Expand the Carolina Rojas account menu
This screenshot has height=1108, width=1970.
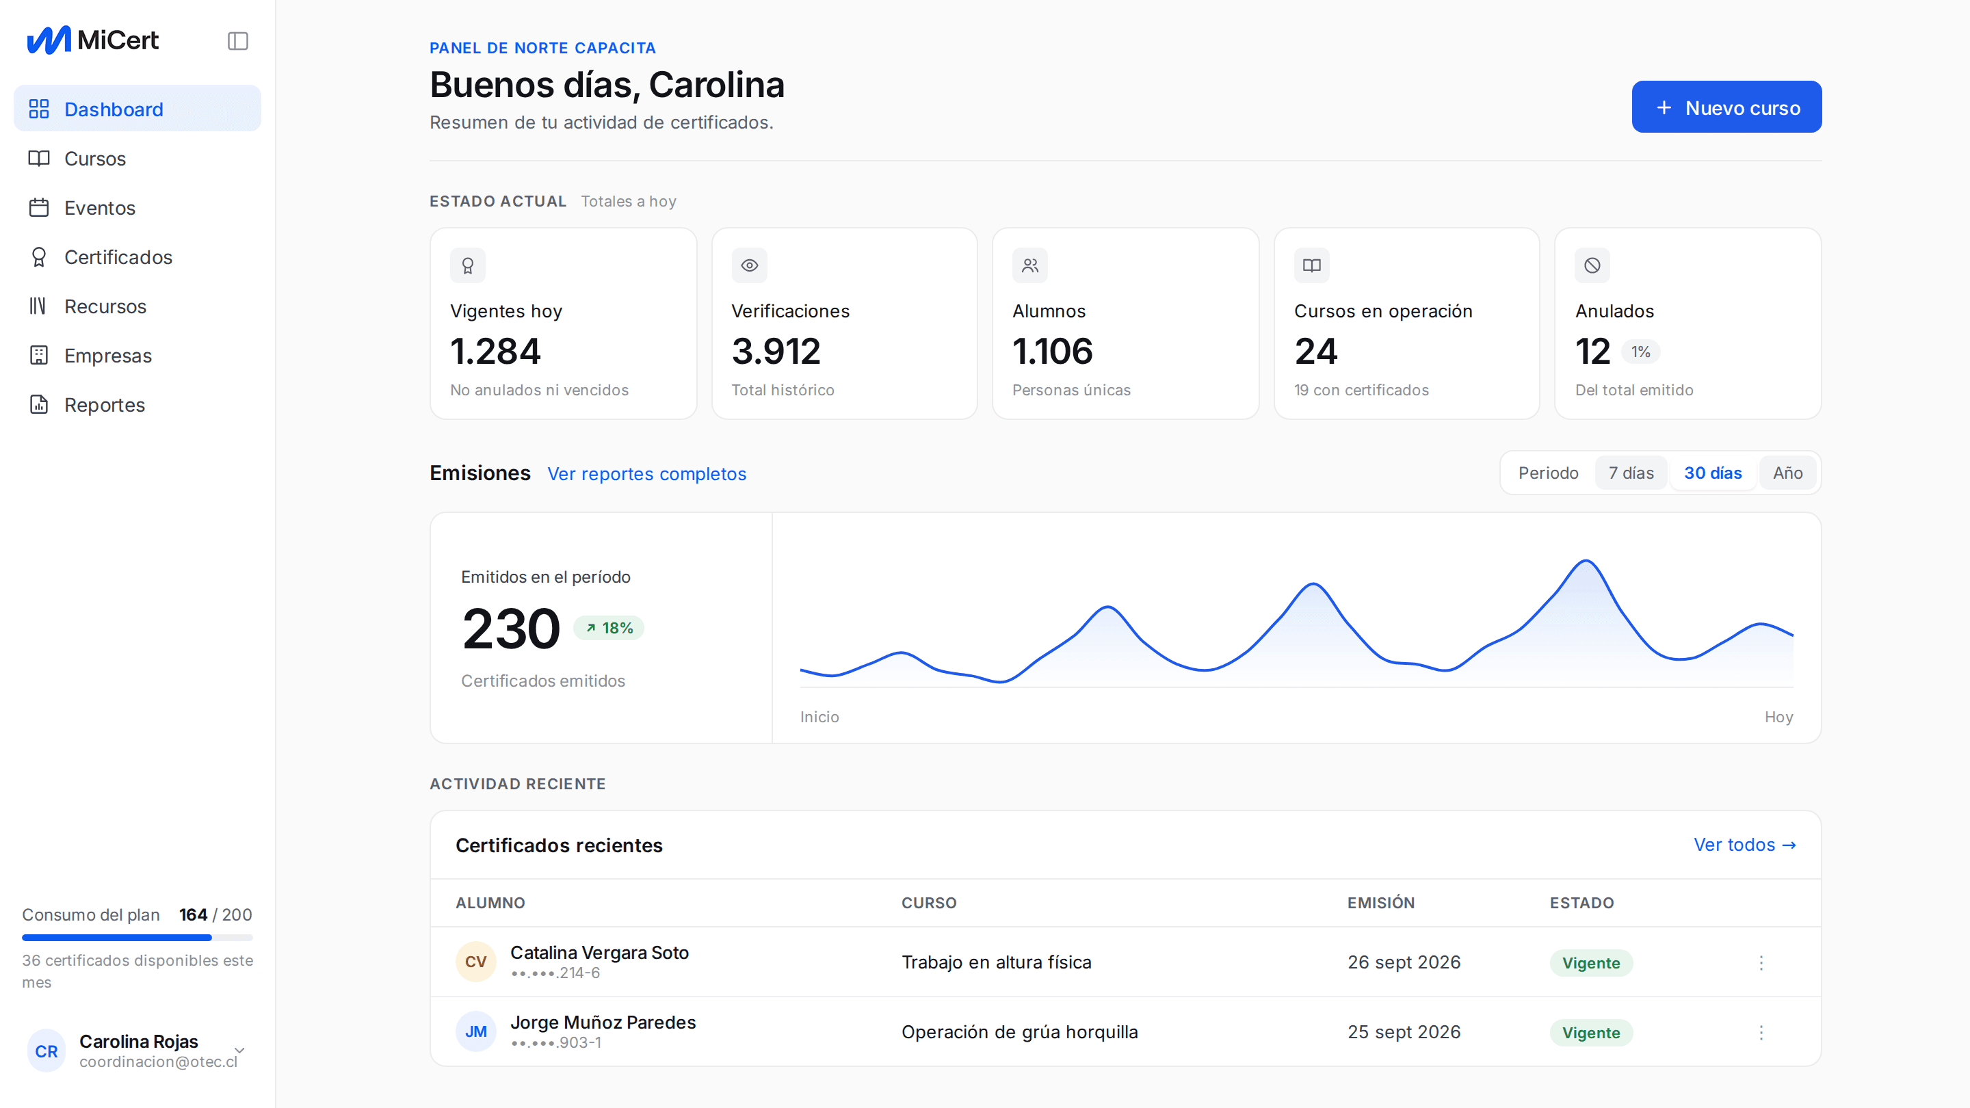coord(239,1050)
